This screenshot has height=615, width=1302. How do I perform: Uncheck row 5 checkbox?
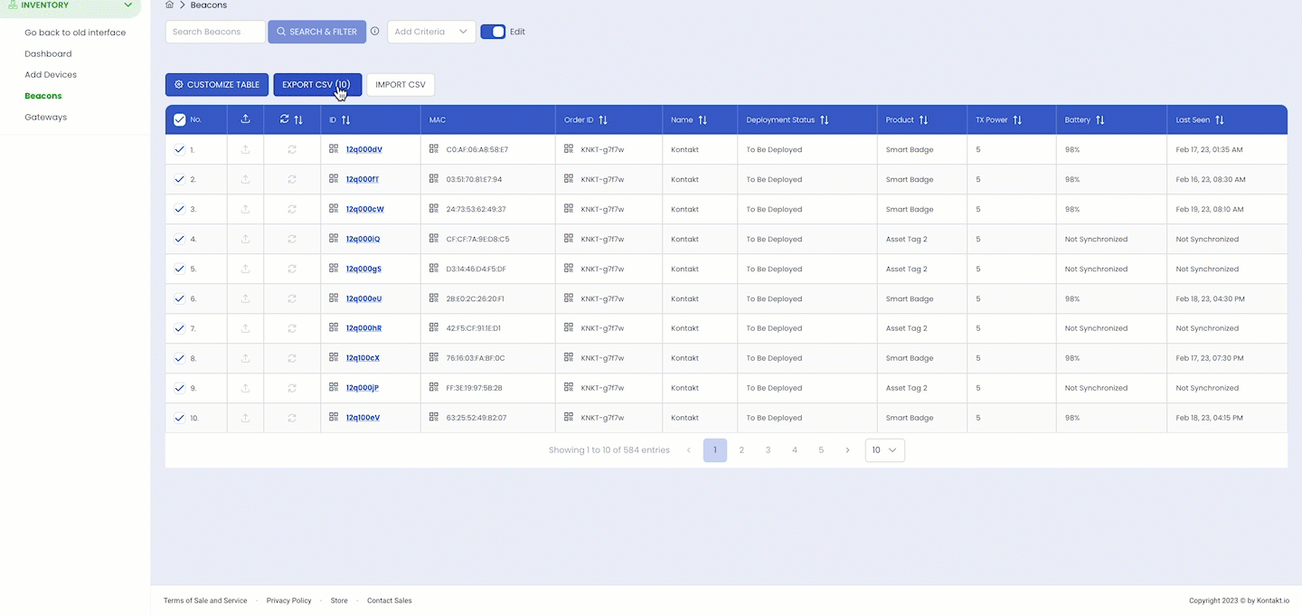tap(179, 269)
